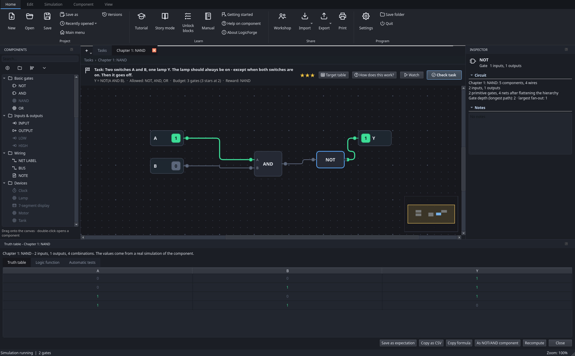Screen dimensions: 575x356
Task: Open program Settings
Action: (366, 21)
